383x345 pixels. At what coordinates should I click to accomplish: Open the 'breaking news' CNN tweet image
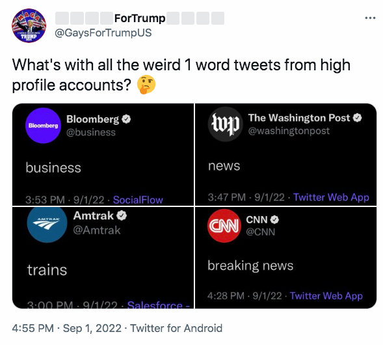pos(285,258)
